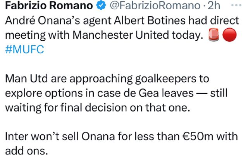The height and width of the screenshot is (158, 248).
Task: Click the blue verified badge
Action: pyautogui.click(x=101, y=5)
